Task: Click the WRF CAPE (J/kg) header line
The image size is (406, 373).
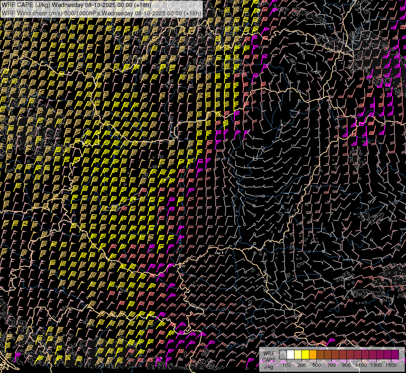Action: point(76,5)
